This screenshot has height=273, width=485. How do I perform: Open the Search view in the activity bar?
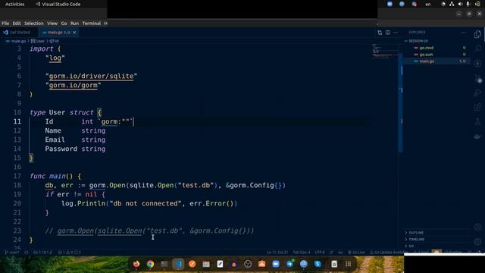click(x=477, y=49)
